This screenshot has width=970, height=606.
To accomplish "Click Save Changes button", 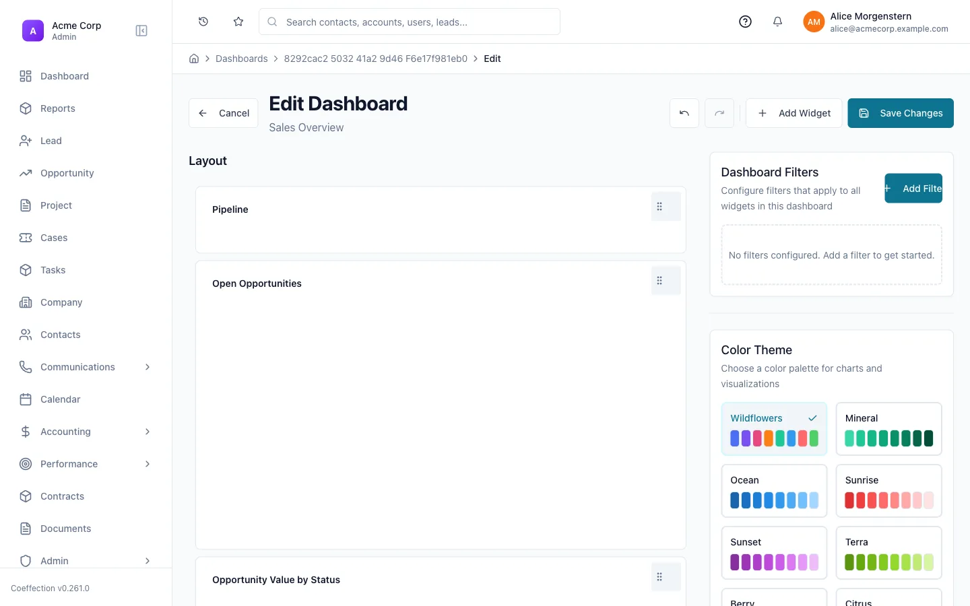I will [901, 113].
